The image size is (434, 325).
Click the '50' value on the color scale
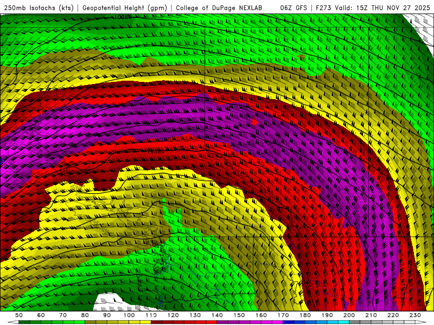19,315
